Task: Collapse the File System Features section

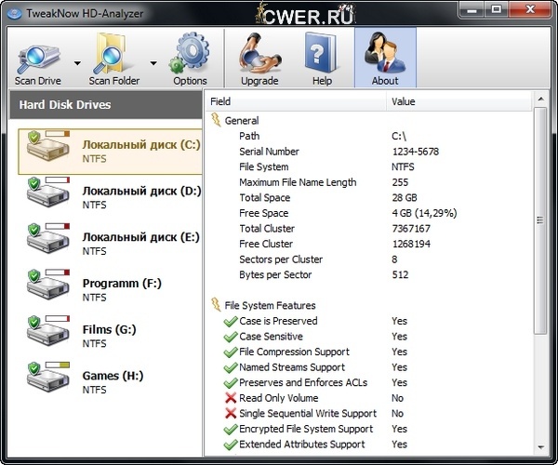Action: 217,305
